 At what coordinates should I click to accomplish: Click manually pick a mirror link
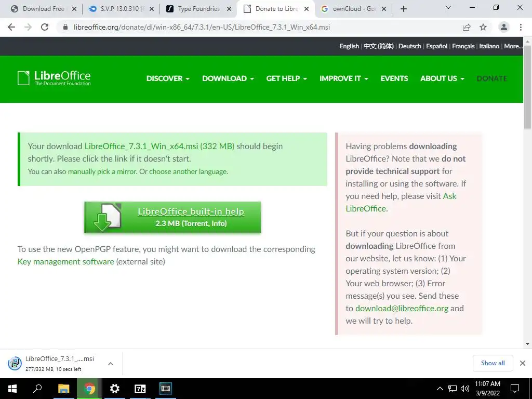(x=101, y=171)
